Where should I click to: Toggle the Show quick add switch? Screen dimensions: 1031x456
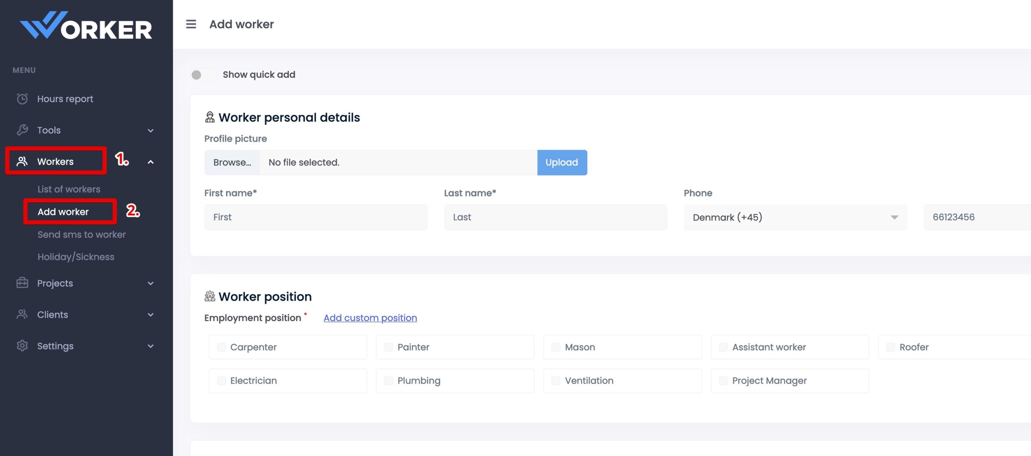[x=203, y=75]
